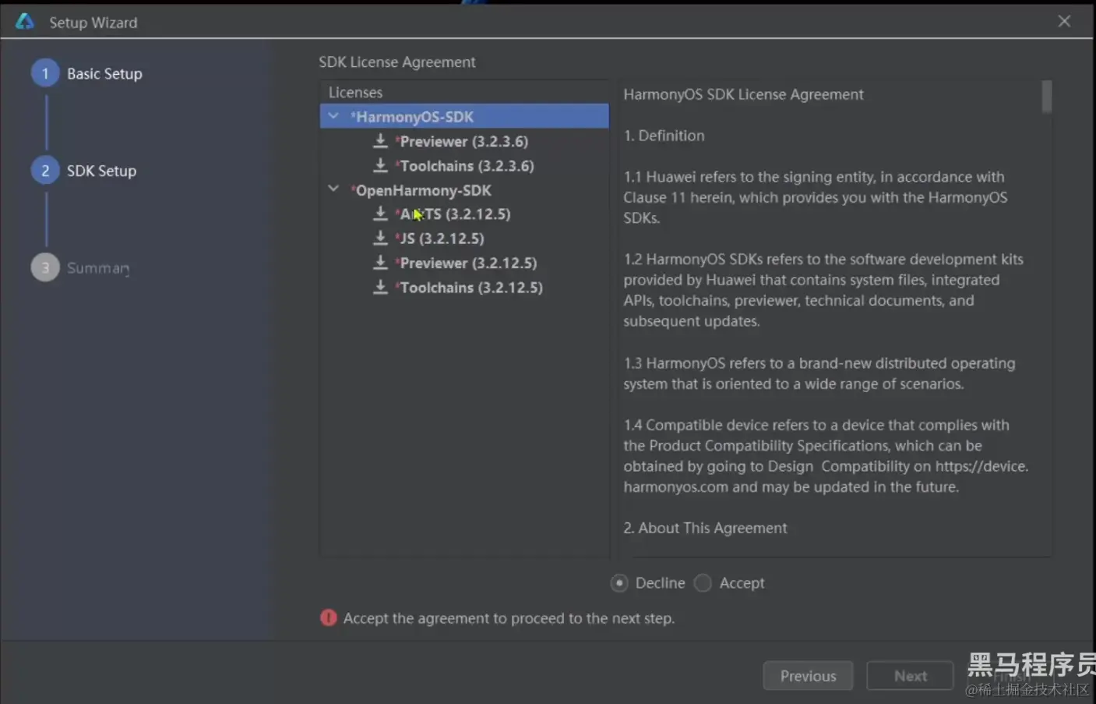Select JS (3.2.12.5) license item

click(441, 239)
